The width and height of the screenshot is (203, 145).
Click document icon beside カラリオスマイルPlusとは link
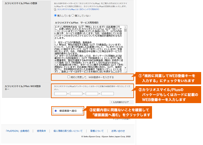coord(55,10)
